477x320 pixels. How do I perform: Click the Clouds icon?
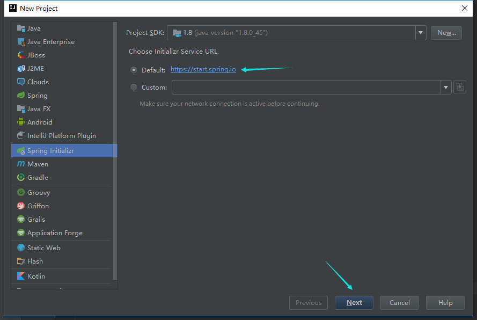tap(21, 82)
